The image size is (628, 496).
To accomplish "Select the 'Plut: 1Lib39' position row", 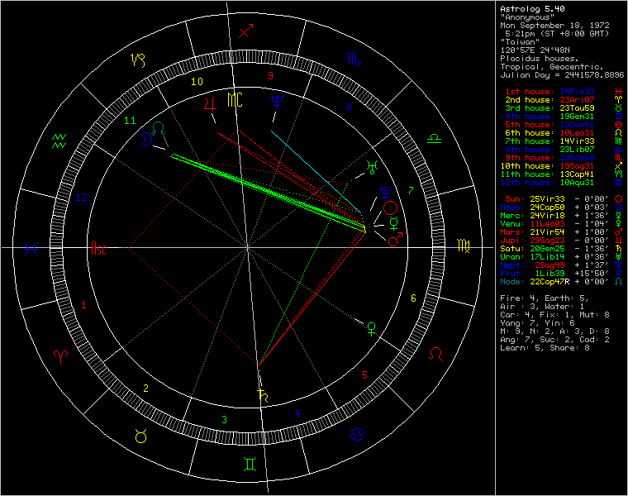I will point(562,274).
